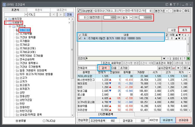Select the 가나다순 radio button
The image size is (195, 127).
[44, 121]
